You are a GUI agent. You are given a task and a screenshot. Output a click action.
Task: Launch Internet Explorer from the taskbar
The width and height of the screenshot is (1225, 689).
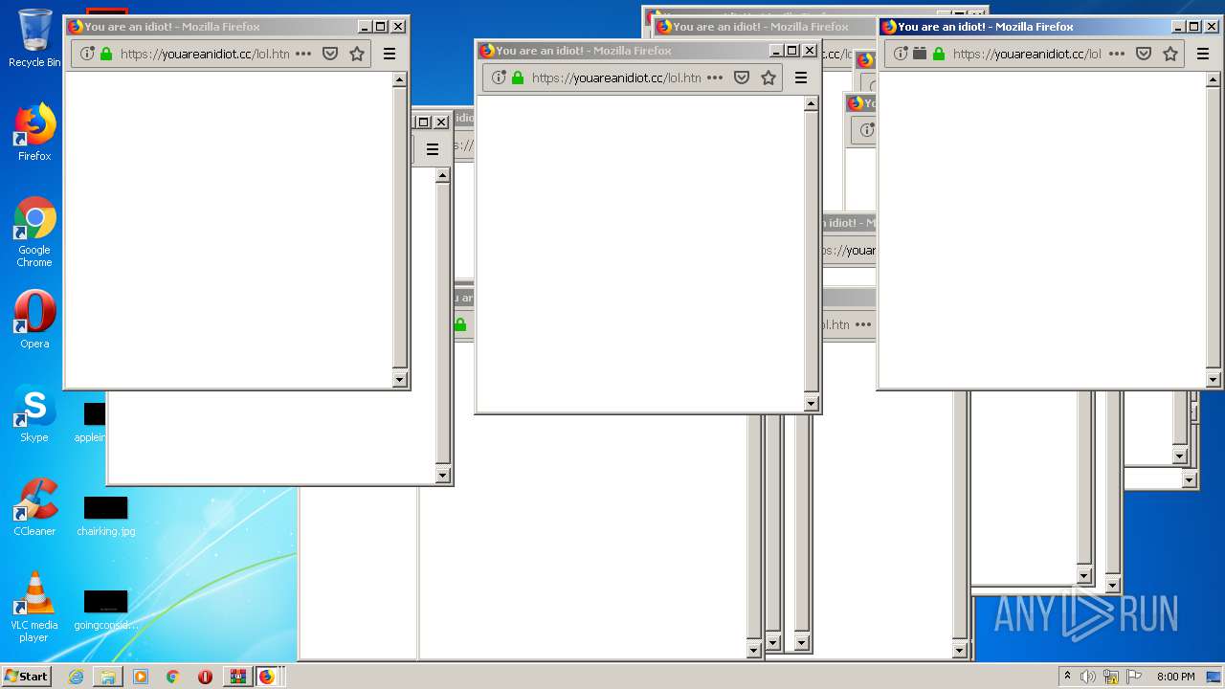[x=76, y=677]
